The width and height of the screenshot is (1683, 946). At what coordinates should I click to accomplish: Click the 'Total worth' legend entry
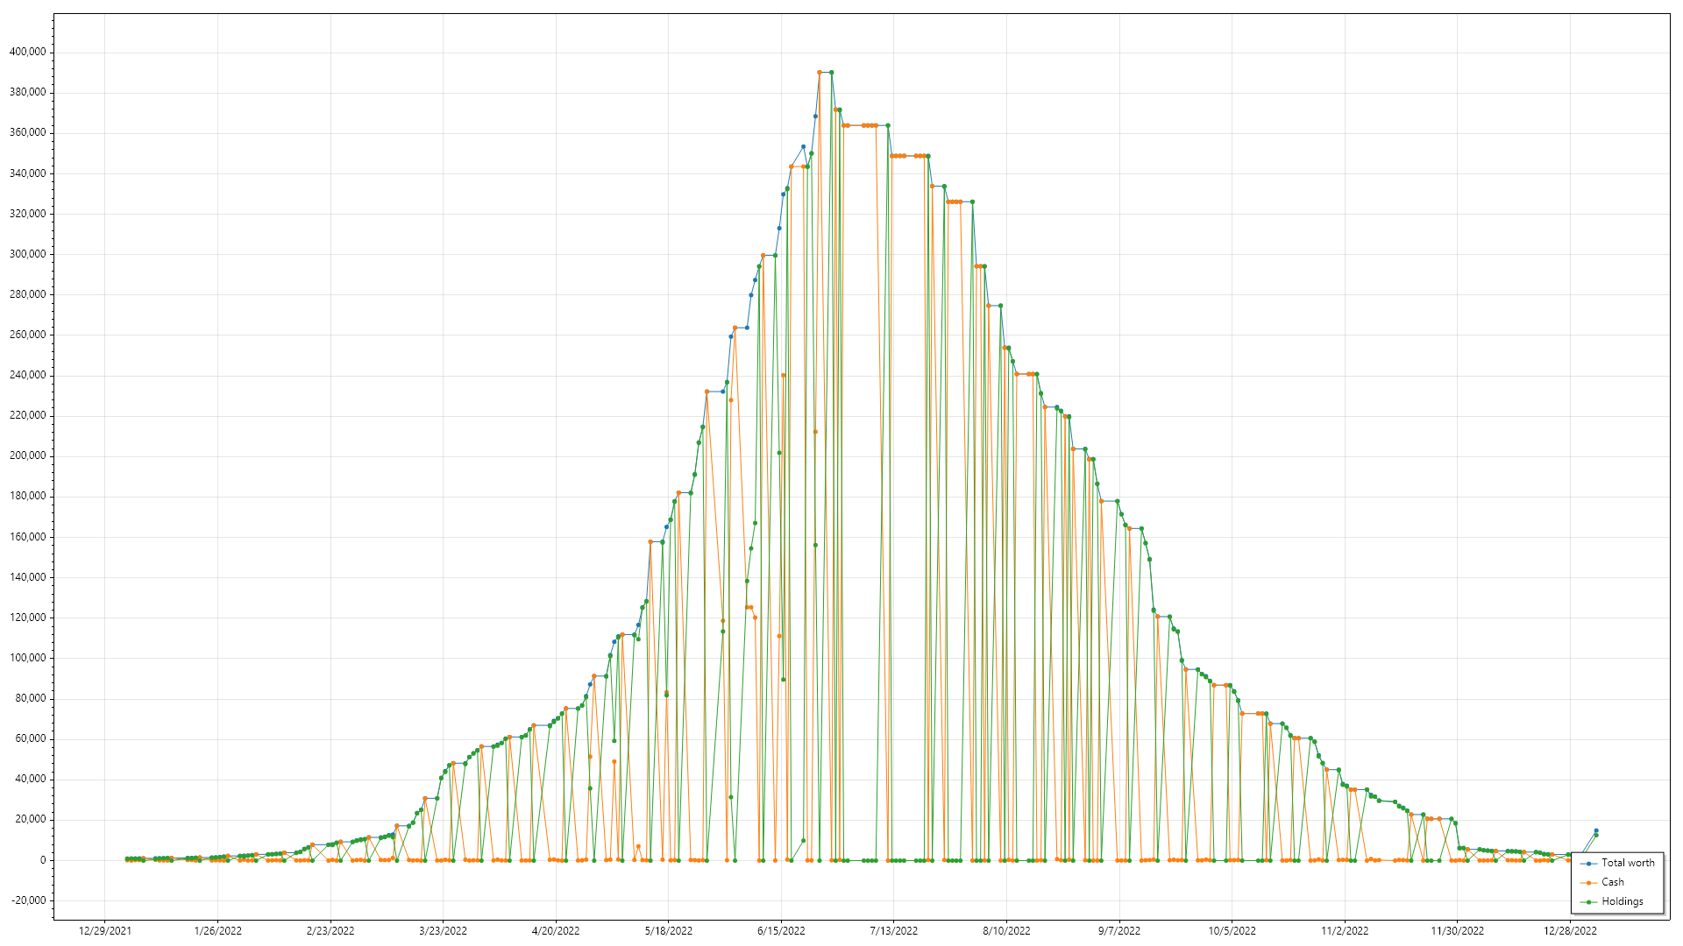point(1618,863)
